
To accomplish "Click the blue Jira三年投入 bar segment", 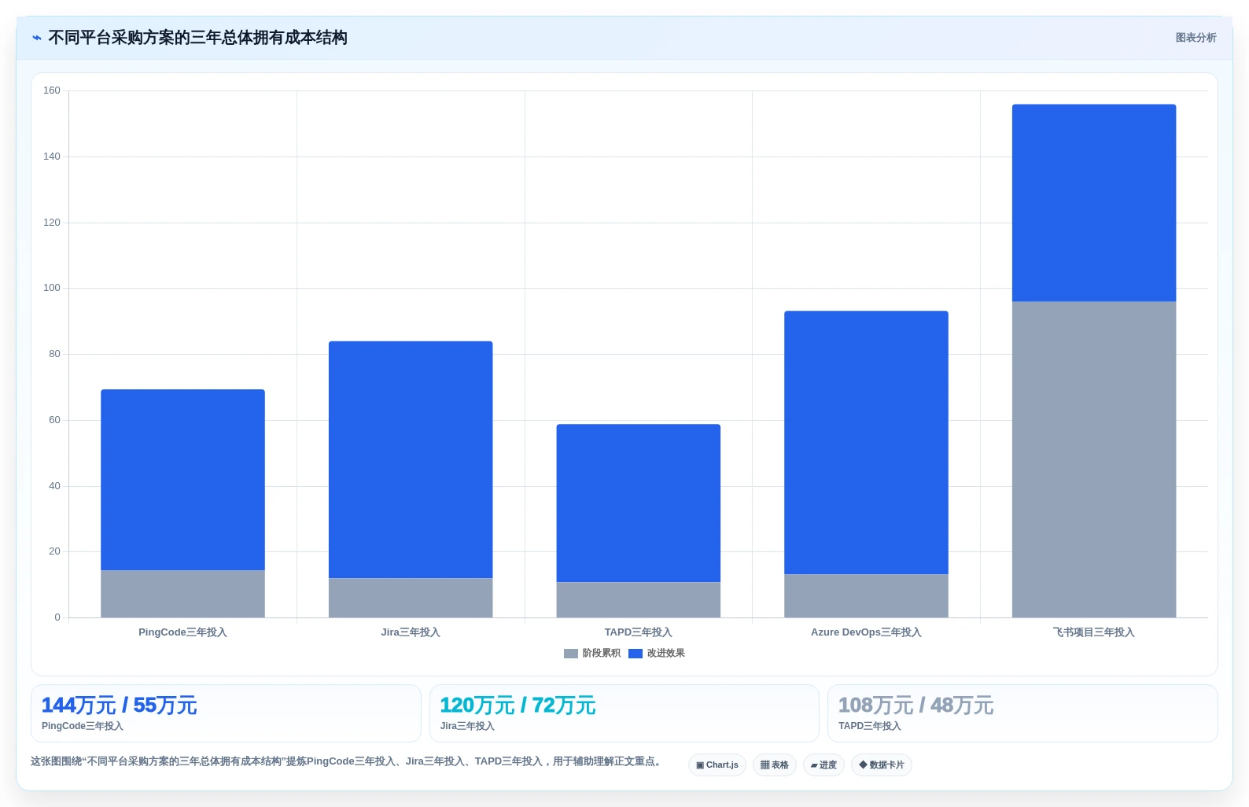I will (x=411, y=459).
